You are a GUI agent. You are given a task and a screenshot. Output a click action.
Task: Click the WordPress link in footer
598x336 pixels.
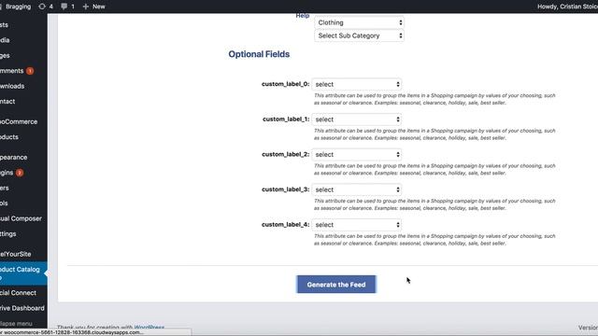(x=149, y=328)
